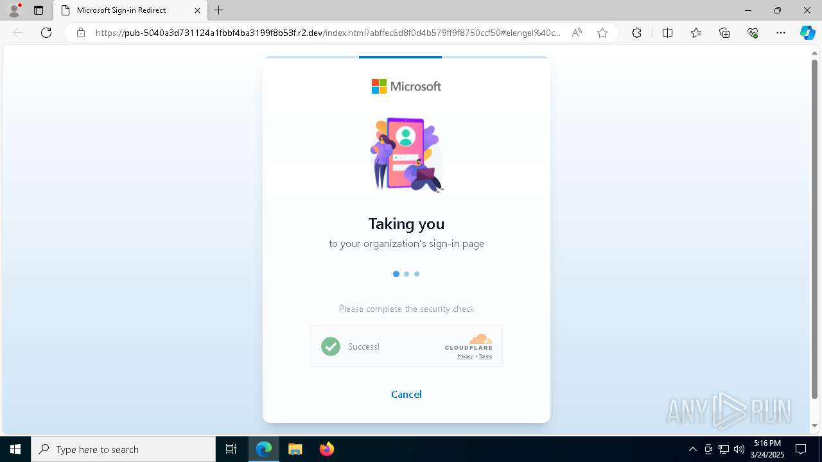
Task: Open the clock showing 5:16 PM
Action: coord(767,449)
